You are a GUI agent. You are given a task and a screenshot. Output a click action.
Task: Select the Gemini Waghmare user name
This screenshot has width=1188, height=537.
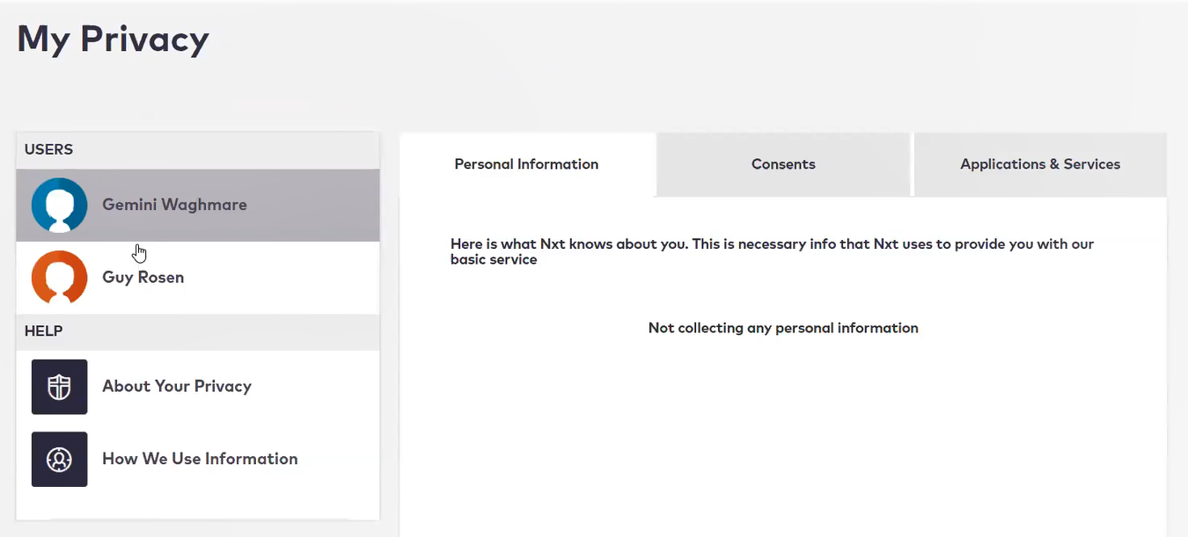point(174,205)
